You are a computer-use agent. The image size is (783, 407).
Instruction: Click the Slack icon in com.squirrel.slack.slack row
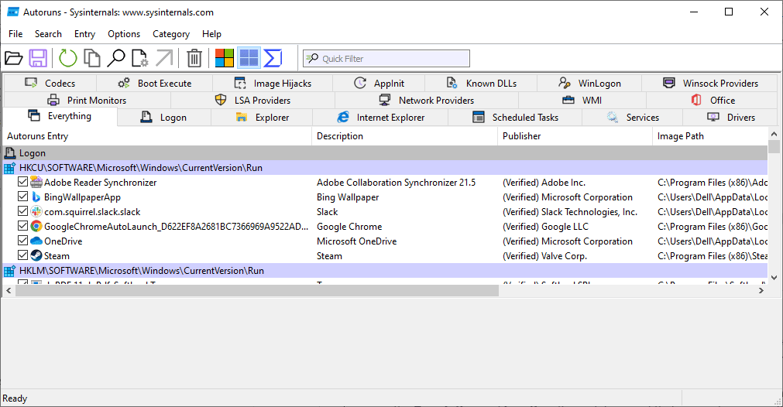click(x=36, y=211)
